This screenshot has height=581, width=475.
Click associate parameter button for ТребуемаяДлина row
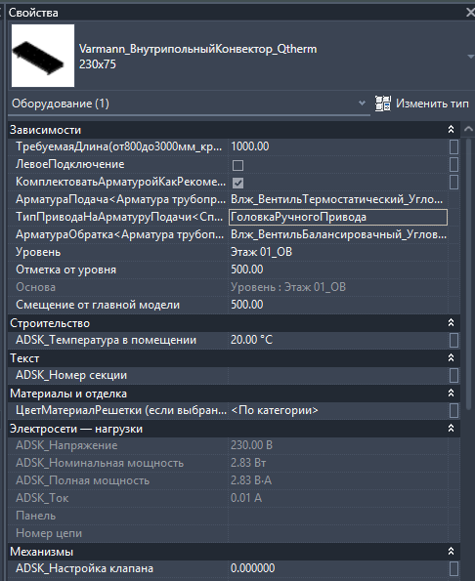coord(453,146)
